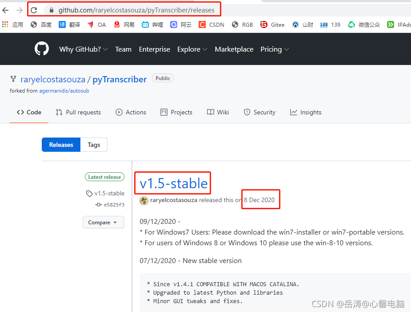Open the 139 mail bookmark

tap(330, 24)
